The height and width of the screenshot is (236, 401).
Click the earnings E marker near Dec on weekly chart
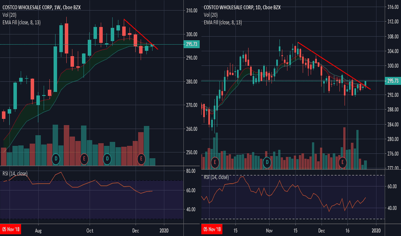pos(141,159)
